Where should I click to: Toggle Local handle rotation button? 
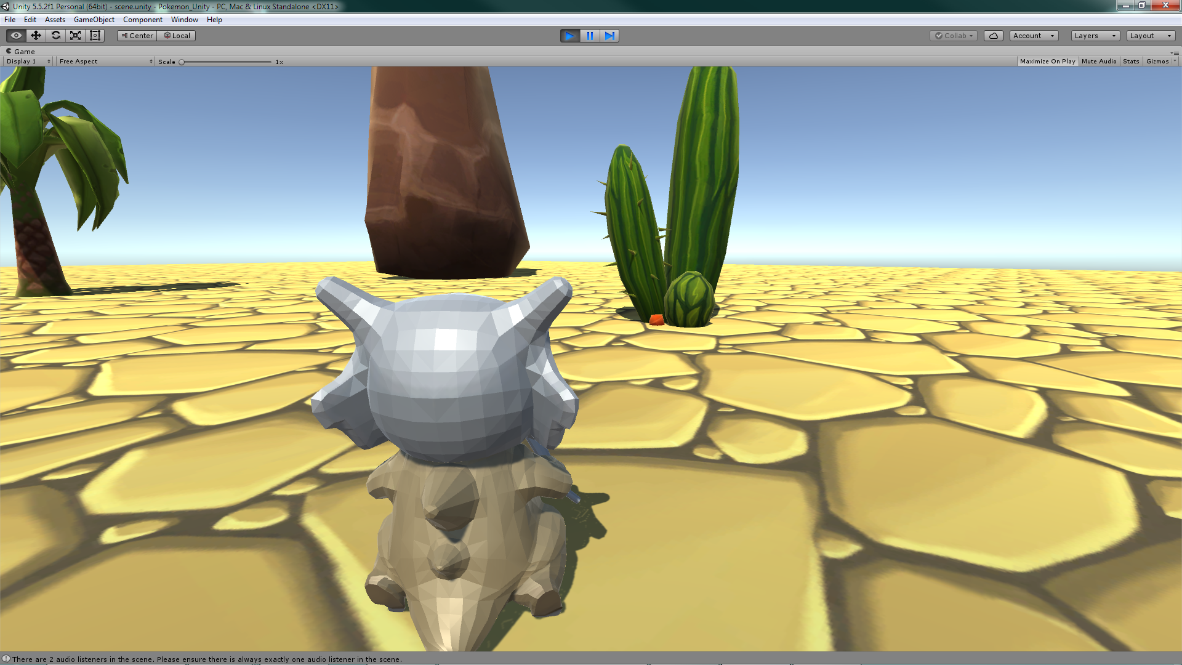pos(177,36)
